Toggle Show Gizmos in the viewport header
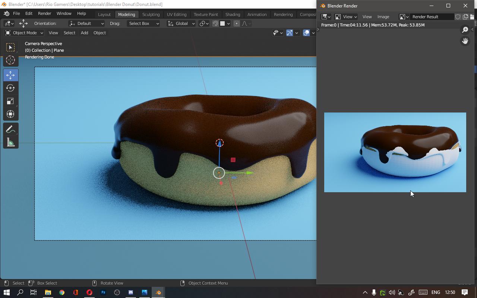The height and width of the screenshot is (298, 477). 289,33
